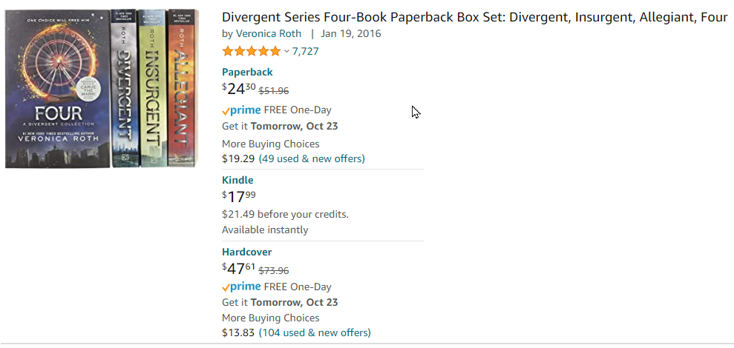The width and height of the screenshot is (734, 348).
Task: Click the Prime logo under Hardcover
Action: point(241,287)
